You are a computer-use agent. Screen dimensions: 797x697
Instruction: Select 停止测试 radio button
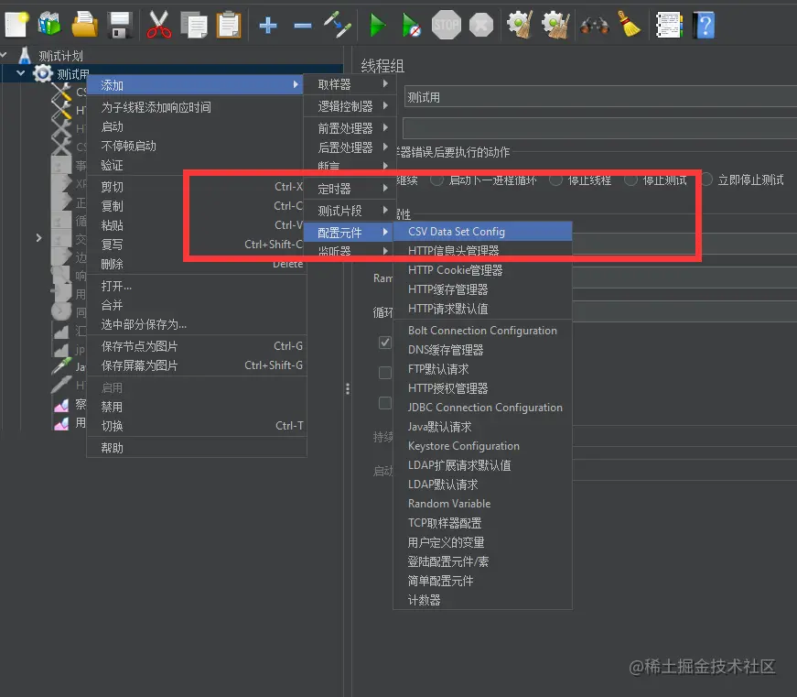[630, 180]
